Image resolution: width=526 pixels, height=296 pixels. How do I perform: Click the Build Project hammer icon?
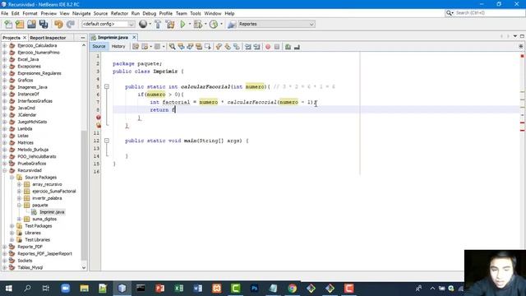coord(158,24)
